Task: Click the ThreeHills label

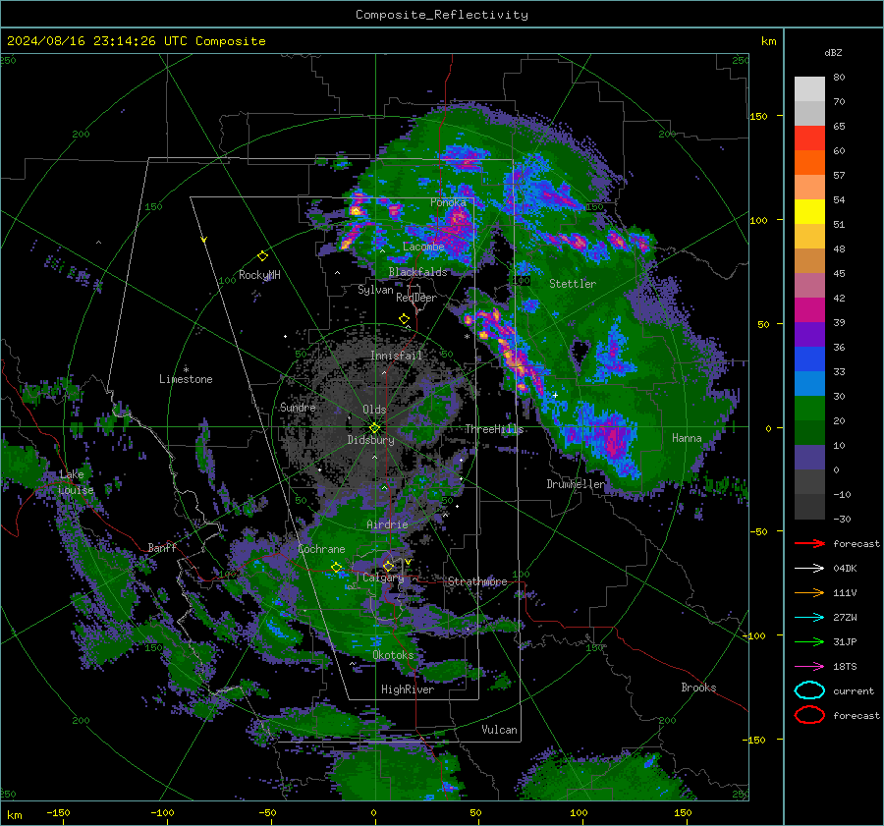Action: click(494, 429)
